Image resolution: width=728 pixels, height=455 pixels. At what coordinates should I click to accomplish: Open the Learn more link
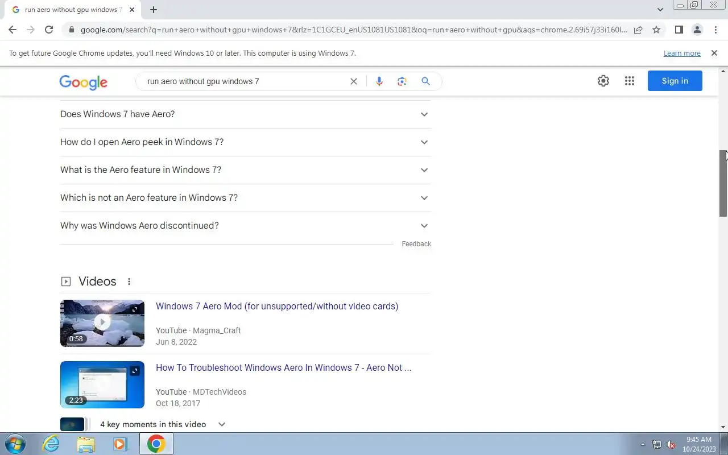682,53
